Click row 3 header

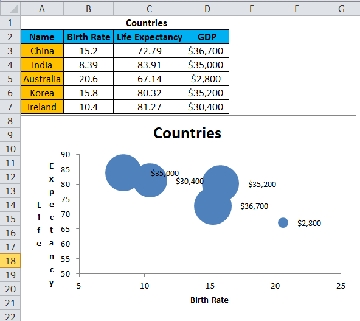(x=10, y=51)
